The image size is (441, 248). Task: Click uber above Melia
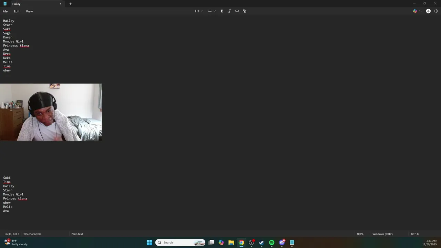pos(7,203)
